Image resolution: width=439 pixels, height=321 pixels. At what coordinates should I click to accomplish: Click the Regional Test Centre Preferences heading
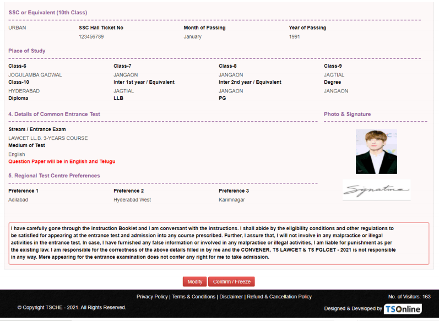tap(54, 176)
